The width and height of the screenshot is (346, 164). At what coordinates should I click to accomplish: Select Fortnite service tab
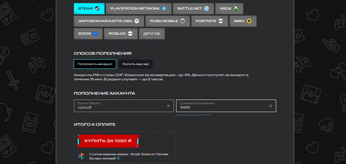[210, 21]
